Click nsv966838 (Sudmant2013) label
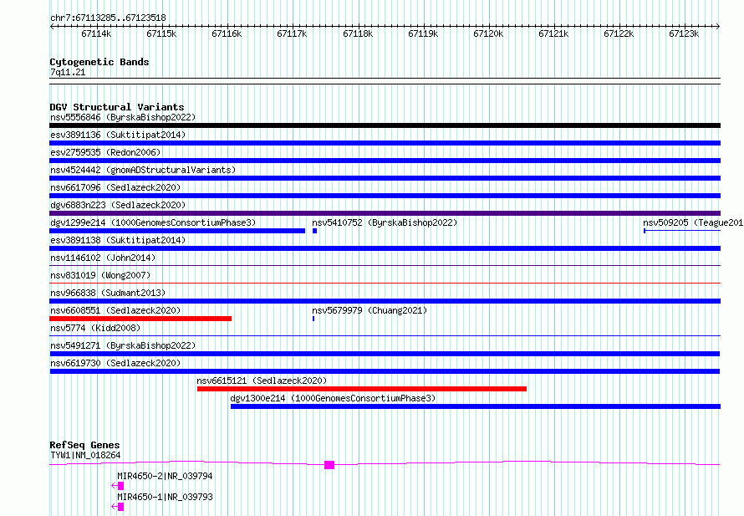 pos(108,293)
